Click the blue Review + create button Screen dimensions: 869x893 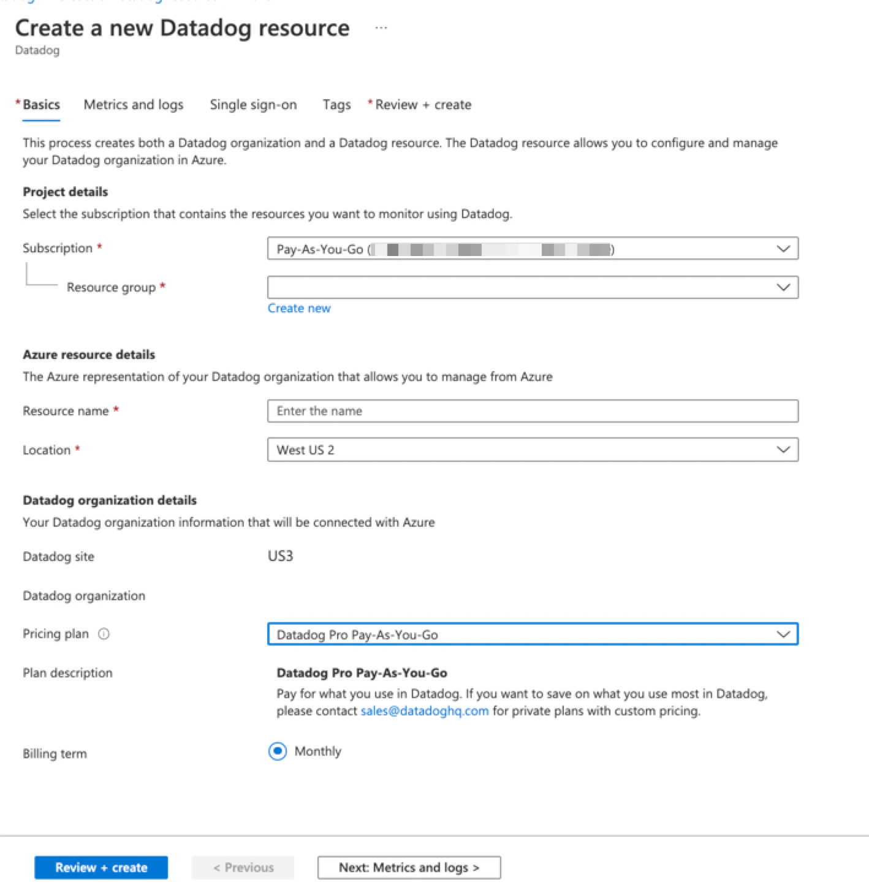tap(101, 867)
